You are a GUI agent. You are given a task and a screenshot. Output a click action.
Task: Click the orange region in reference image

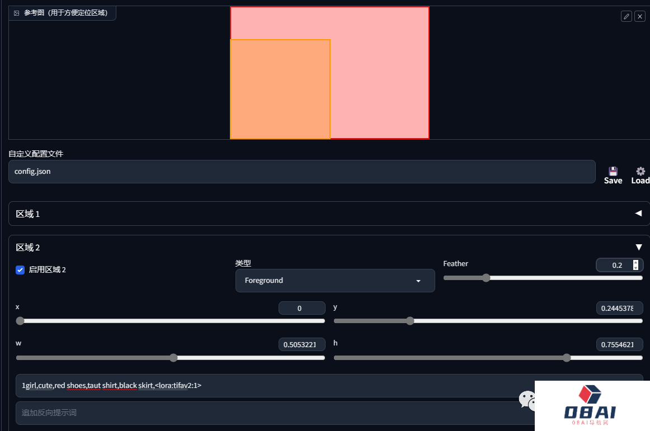click(x=280, y=89)
